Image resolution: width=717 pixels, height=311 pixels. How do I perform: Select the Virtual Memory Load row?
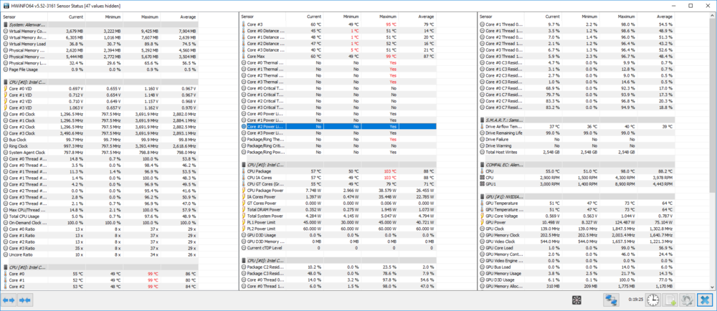[29, 44]
